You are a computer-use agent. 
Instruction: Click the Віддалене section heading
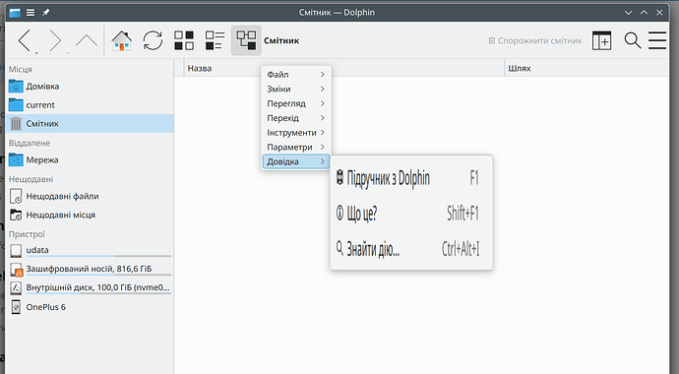30,143
